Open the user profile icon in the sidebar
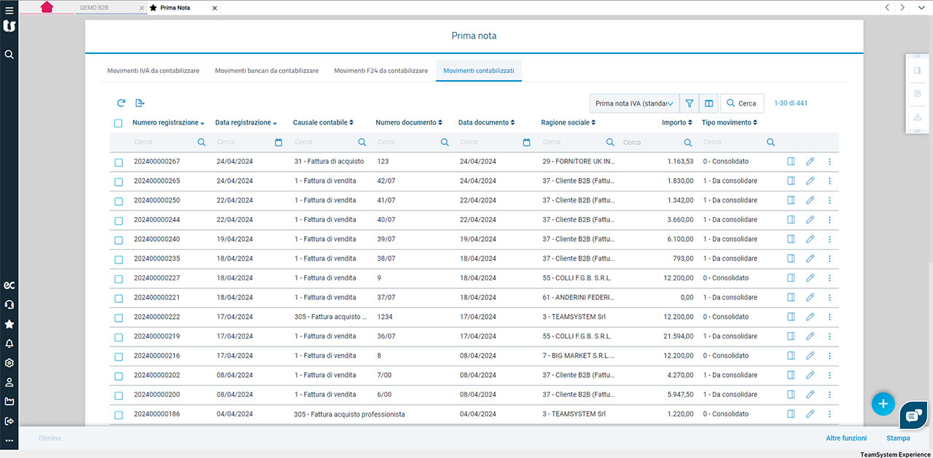This screenshot has height=458, width=933. [9, 382]
